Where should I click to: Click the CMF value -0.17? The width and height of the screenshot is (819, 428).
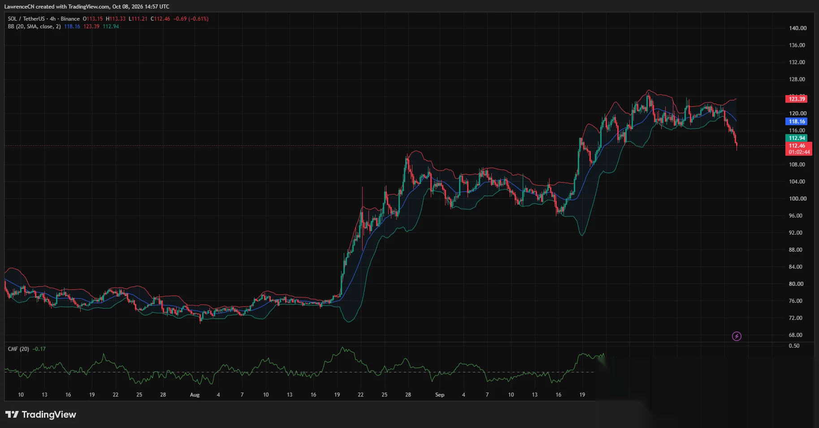tap(39, 349)
